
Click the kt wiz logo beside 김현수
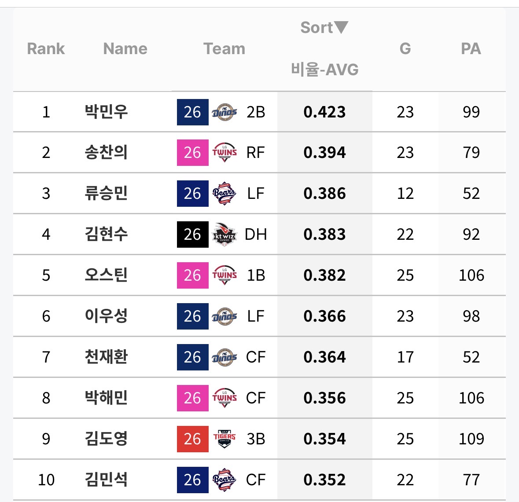[x=225, y=235]
